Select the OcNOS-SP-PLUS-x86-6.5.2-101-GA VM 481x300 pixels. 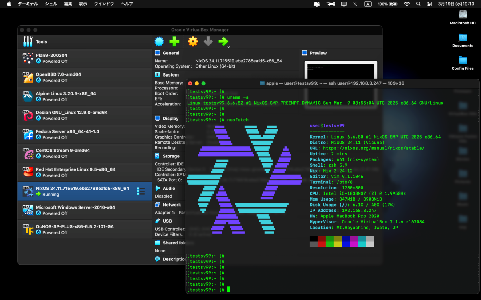(x=85, y=229)
